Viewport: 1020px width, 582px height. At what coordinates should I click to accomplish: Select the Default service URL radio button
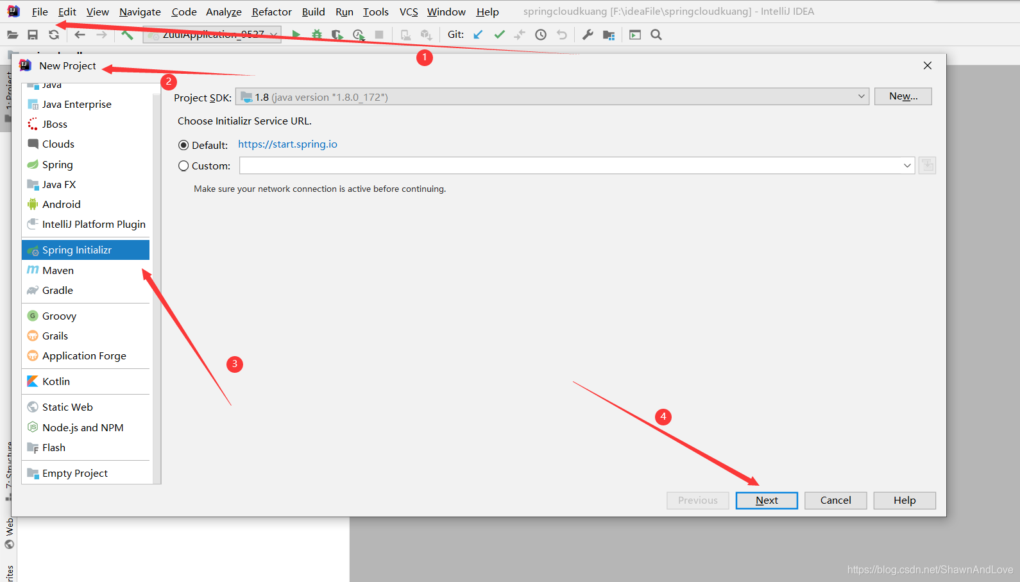tap(183, 145)
